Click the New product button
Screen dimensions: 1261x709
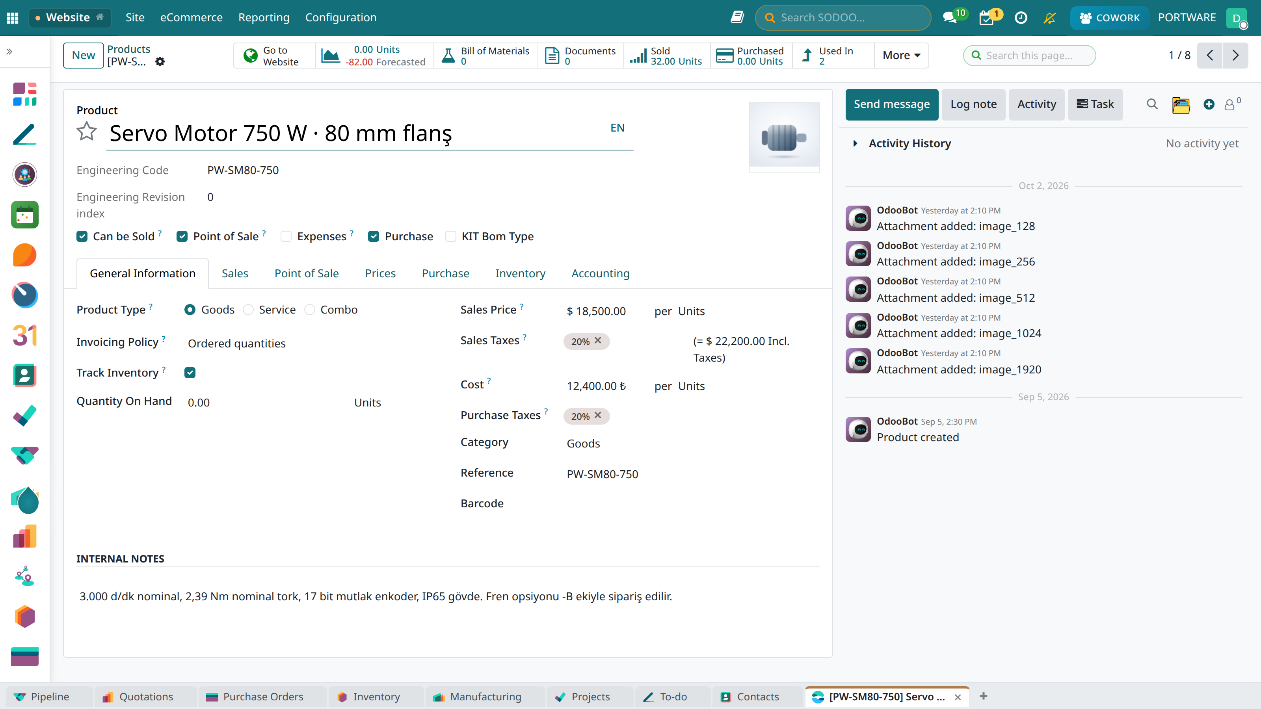[x=83, y=55]
